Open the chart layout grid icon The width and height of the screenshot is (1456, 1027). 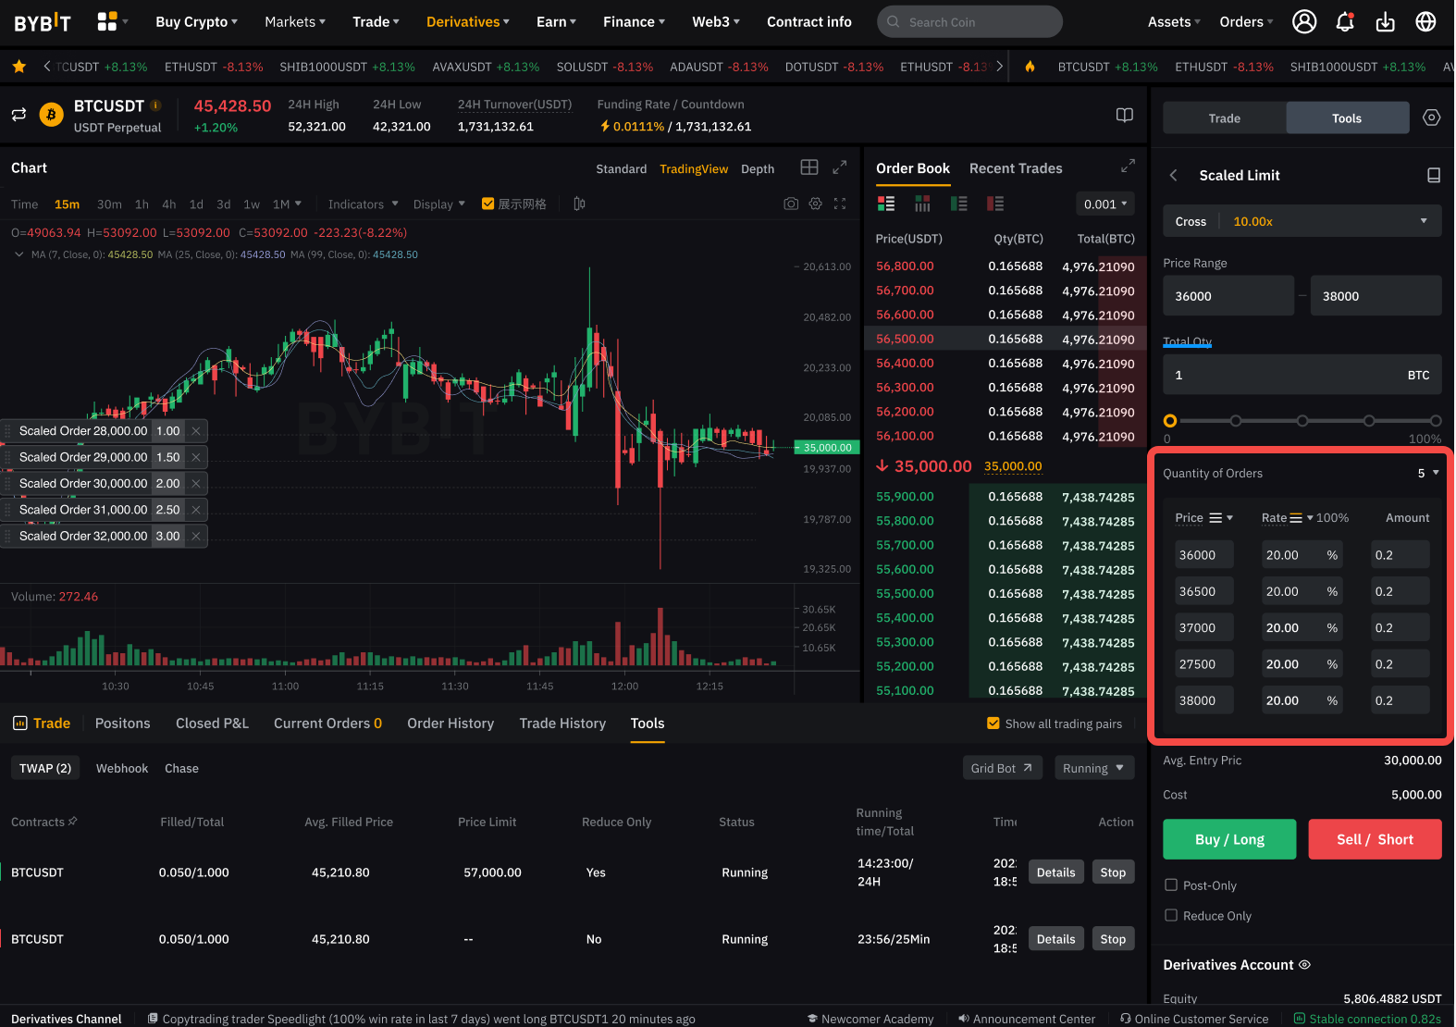(809, 167)
